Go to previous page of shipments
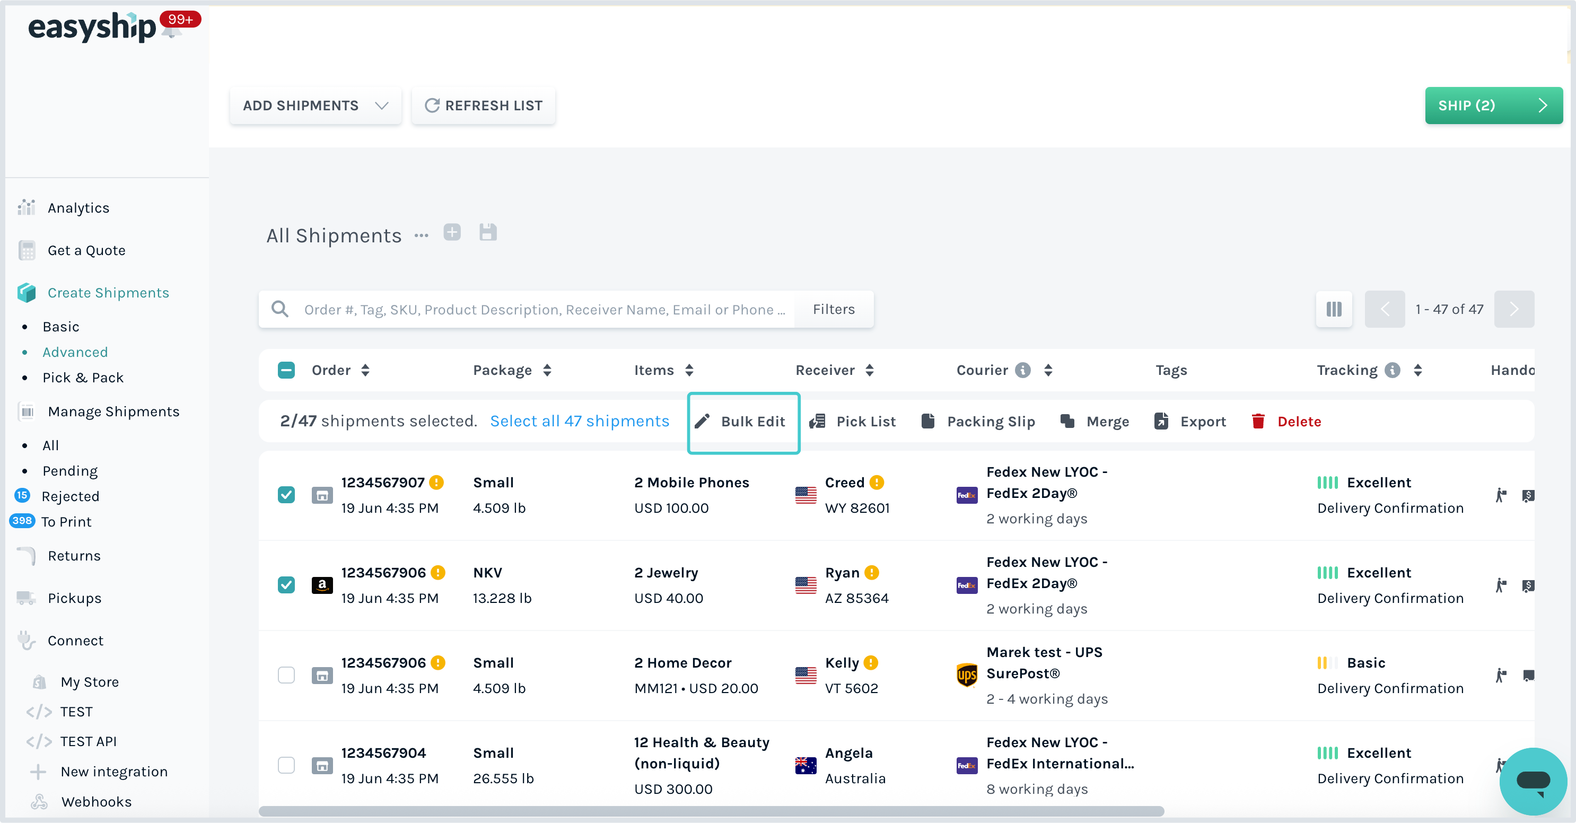 (x=1385, y=309)
